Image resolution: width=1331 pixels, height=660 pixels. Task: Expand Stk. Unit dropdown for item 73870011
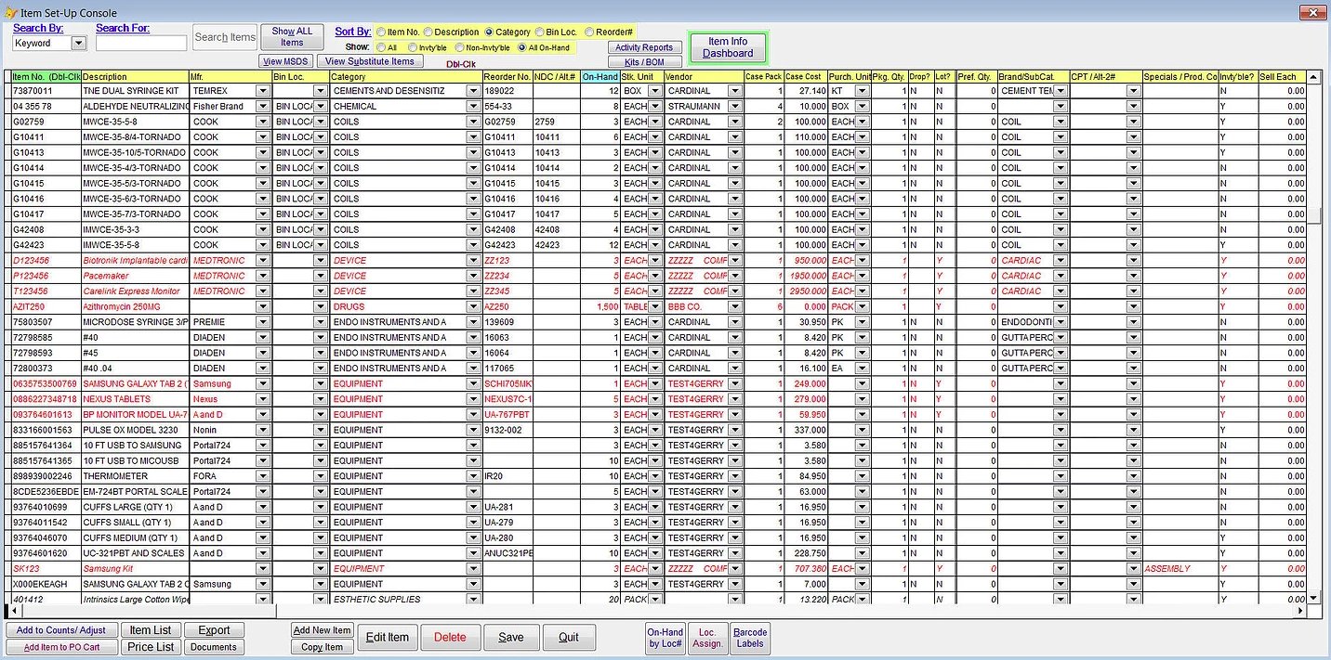pyautogui.click(x=655, y=91)
